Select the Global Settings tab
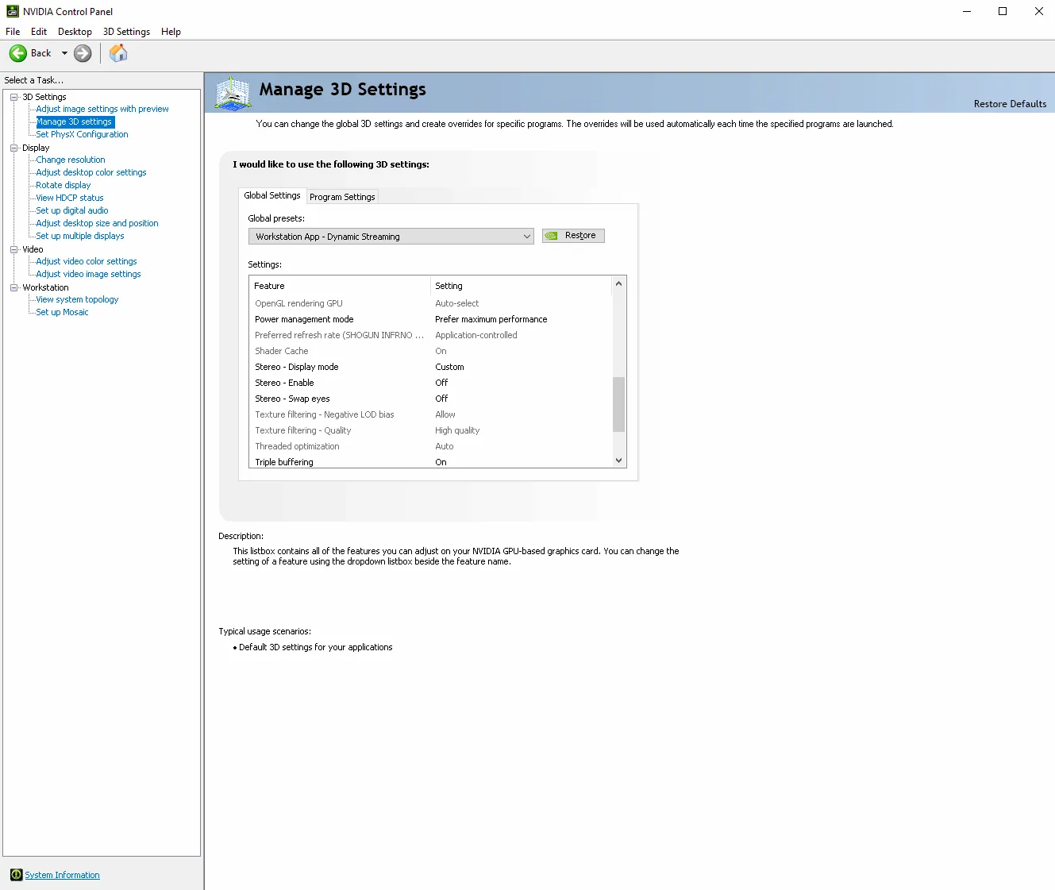This screenshot has width=1055, height=890. 272,195
